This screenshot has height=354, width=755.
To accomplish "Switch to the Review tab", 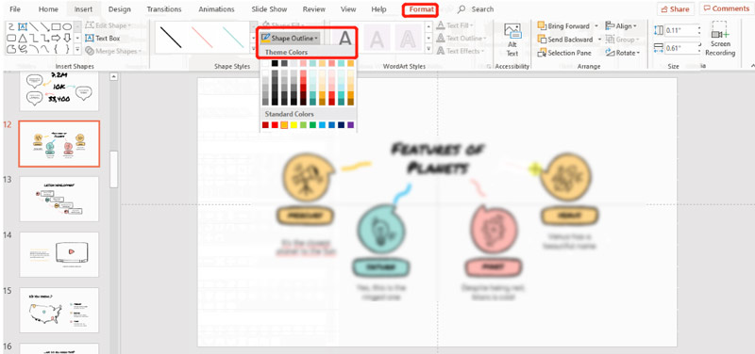I will pyautogui.click(x=314, y=9).
